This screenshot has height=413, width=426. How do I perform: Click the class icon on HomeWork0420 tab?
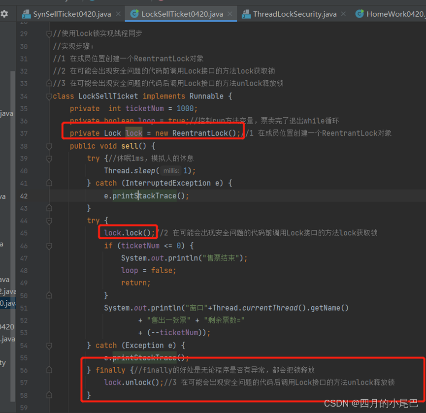pos(360,14)
